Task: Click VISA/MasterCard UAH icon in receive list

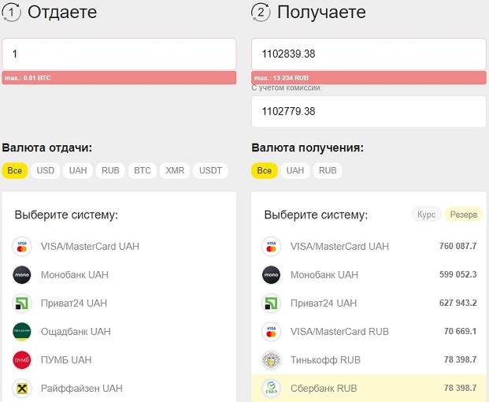Action: (x=272, y=247)
